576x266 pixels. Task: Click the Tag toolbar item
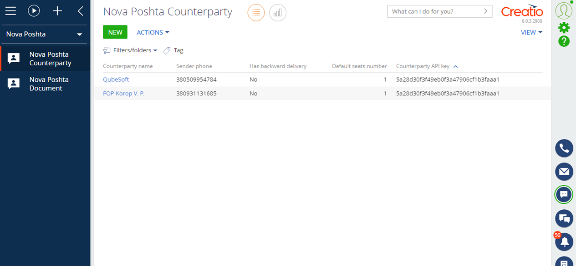tap(173, 50)
